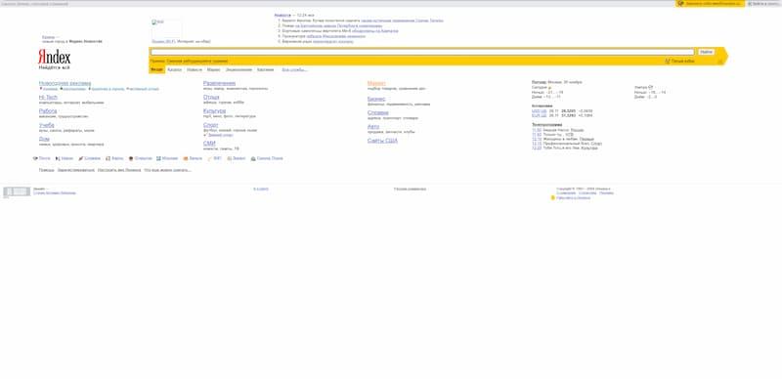Open the Помощь help link
782x379 pixels.
click(x=46, y=170)
